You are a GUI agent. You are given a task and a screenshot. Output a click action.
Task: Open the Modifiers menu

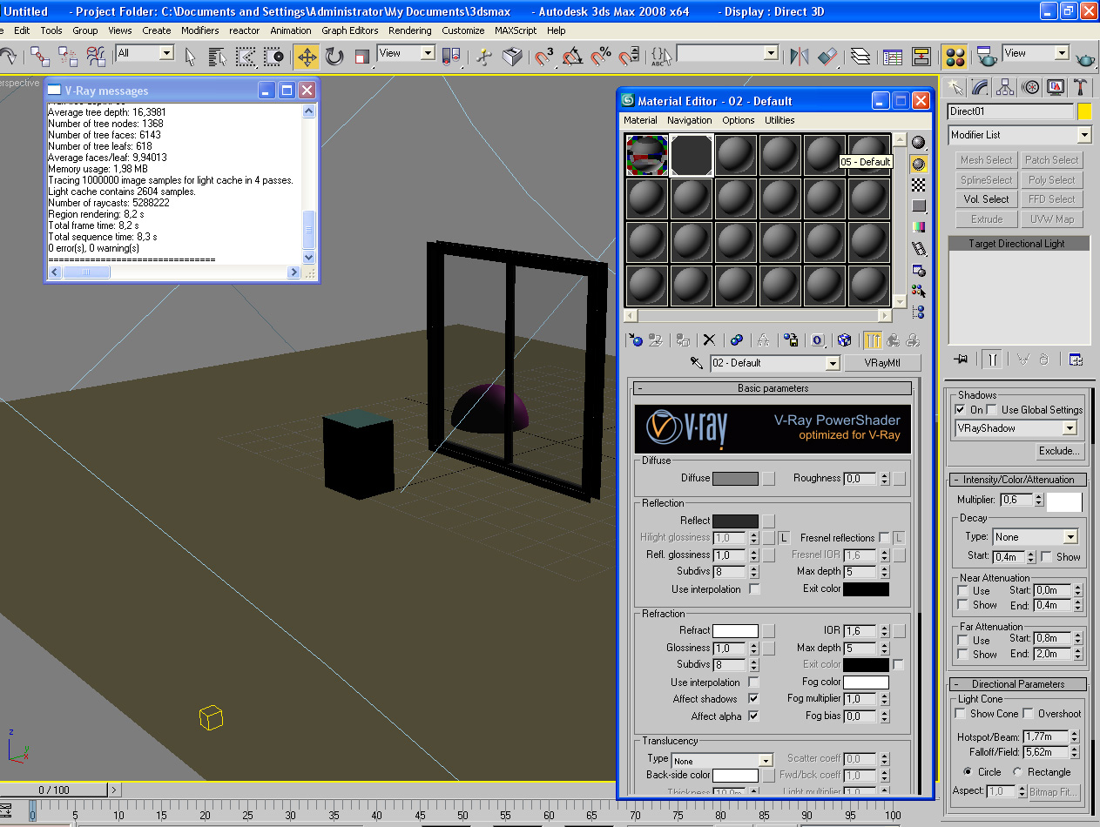pos(200,30)
